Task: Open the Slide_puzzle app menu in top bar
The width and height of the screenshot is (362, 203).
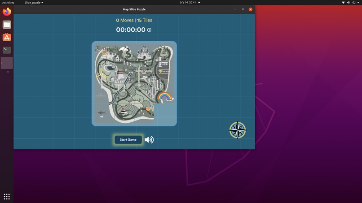Action: (x=34, y=3)
